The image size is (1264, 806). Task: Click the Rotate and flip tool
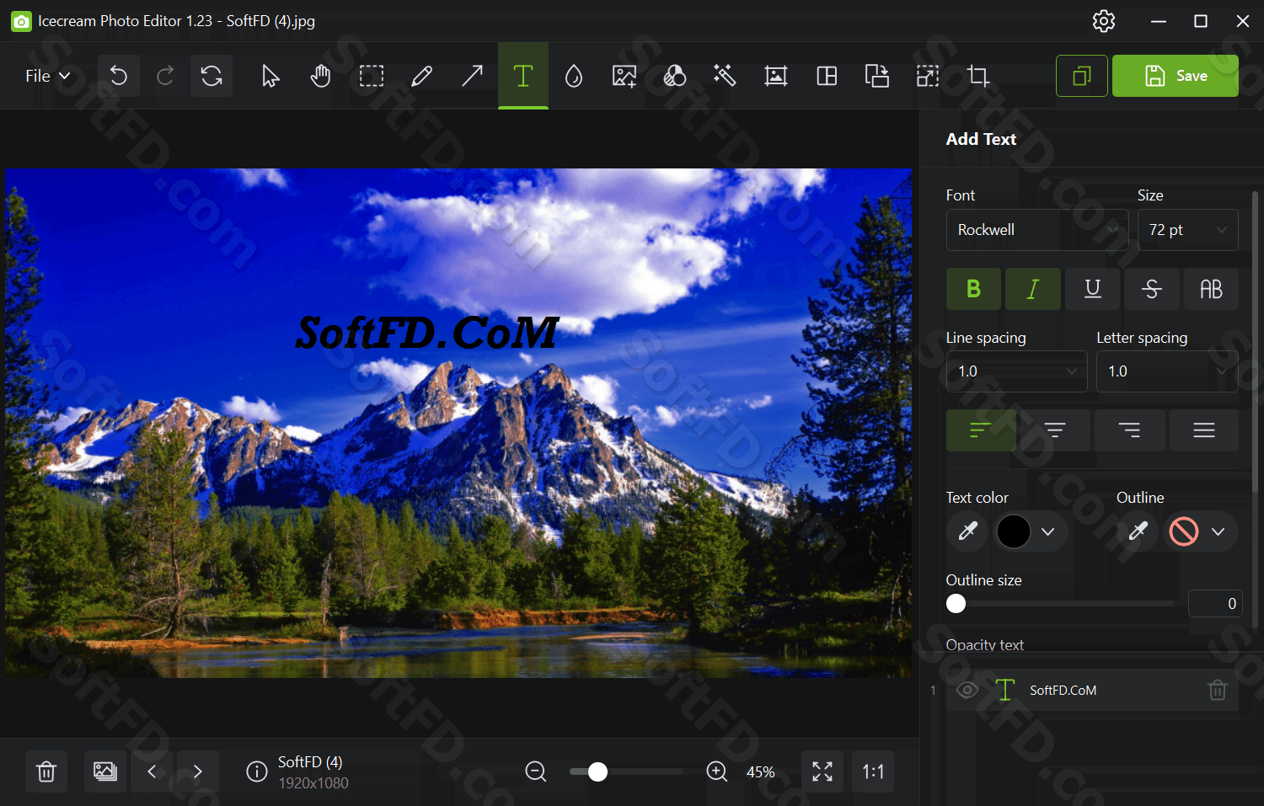[877, 76]
